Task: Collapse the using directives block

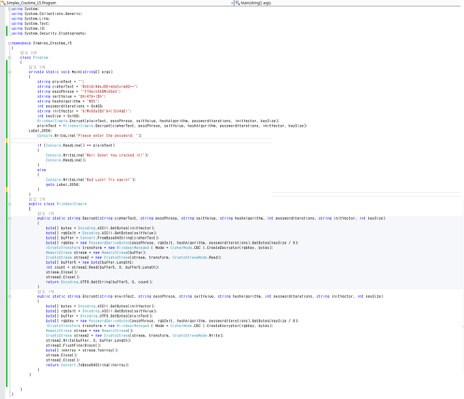Action: click(x=10, y=9)
